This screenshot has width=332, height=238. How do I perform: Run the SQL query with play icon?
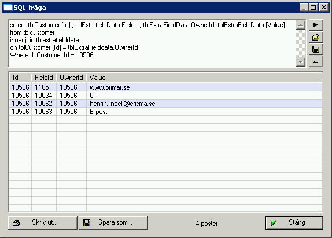coord(316,25)
